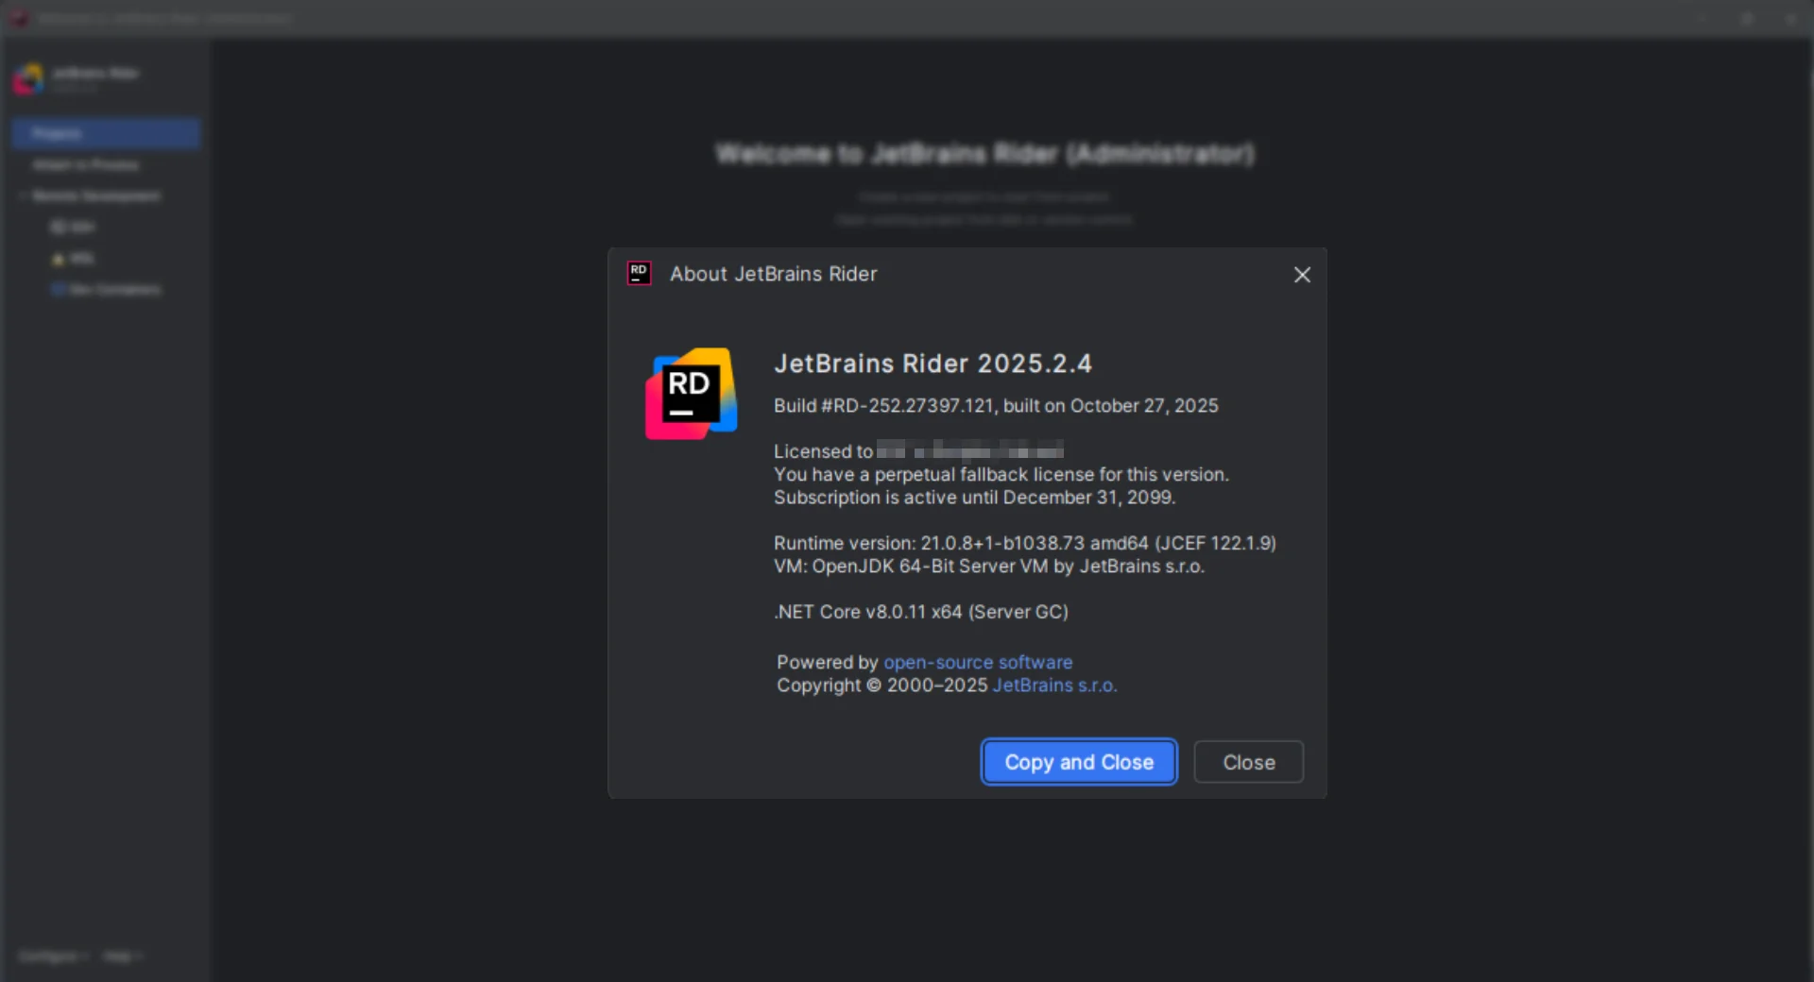This screenshot has width=1814, height=982.
Task: Click the "Runtime version: 21.0.8+1-b1038.73" line
Action: pyautogui.click(x=1025, y=543)
